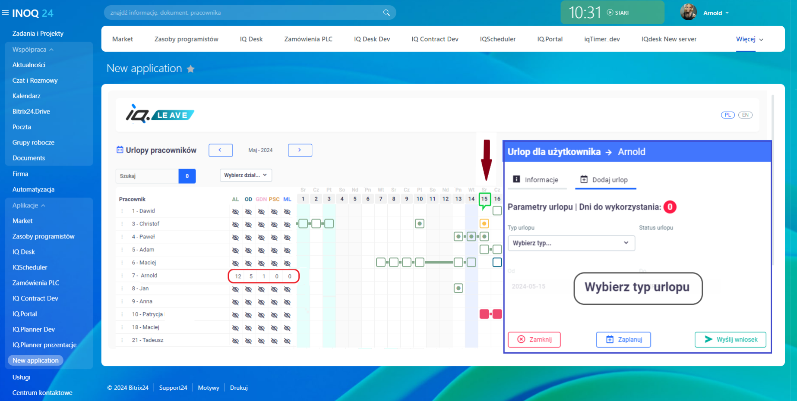Add New application to favorites star

point(190,69)
